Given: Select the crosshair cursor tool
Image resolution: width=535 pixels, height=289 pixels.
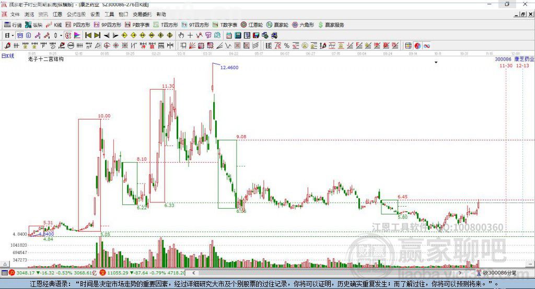Looking at the screenshot, I should (190, 35).
